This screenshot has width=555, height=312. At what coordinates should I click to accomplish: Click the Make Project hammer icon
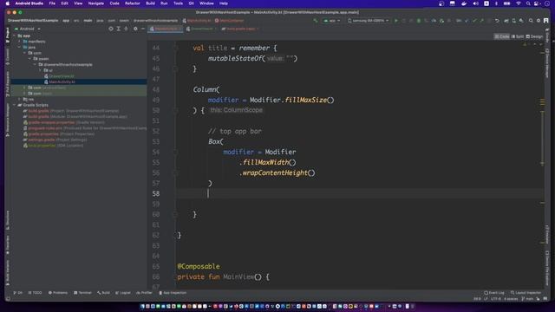[x=316, y=21]
